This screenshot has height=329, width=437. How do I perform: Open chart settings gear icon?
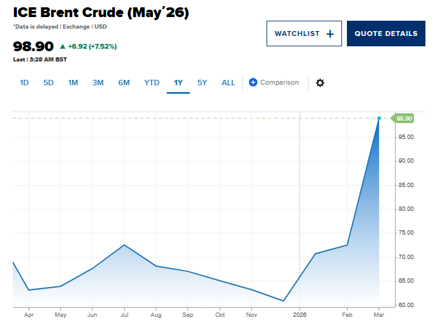point(320,83)
